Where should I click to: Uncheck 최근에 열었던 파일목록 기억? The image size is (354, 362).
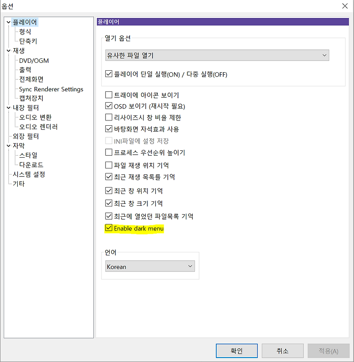click(x=109, y=216)
